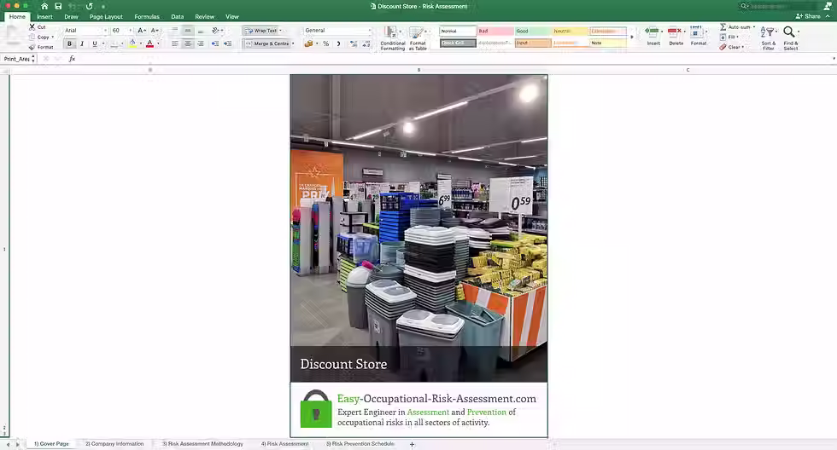Apply the Neutral cell style
The height and width of the screenshot is (450, 837).
(x=571, y=31)
